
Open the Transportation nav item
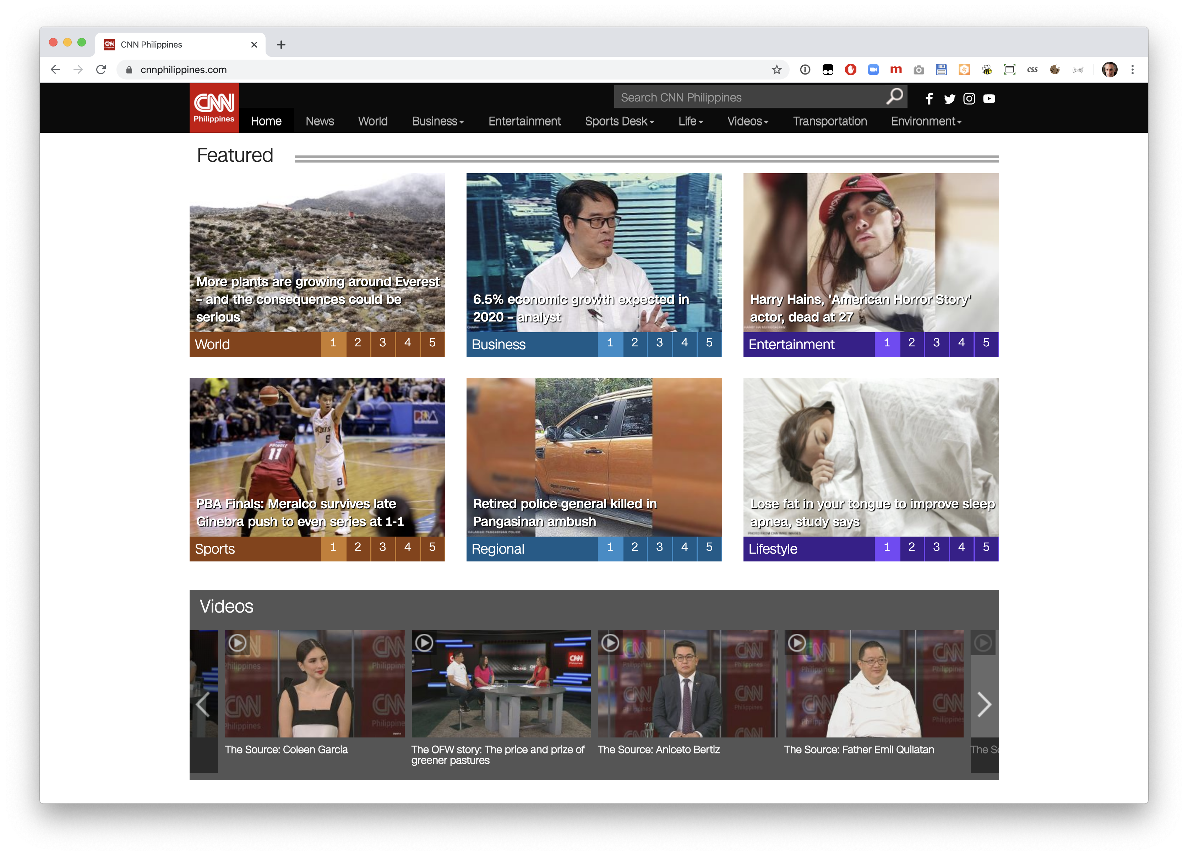[x=830, y=121]
